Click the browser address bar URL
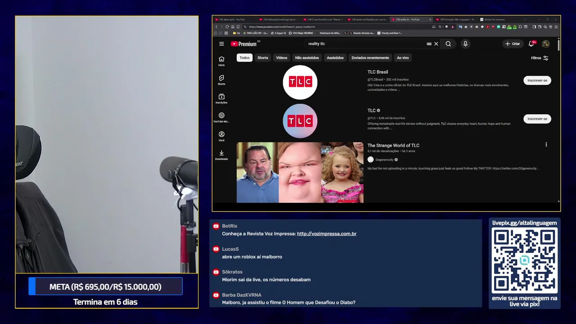Image resolution: width=576 pixels, height=324 pixels. click(x=282, y=27)
